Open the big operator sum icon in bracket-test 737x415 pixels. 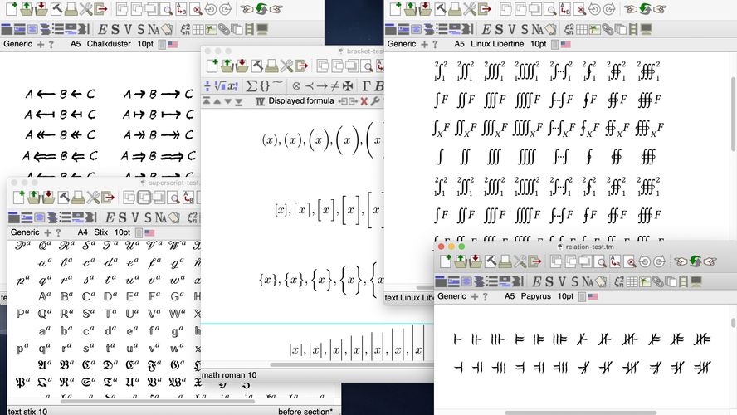click(x=251, y=85)
